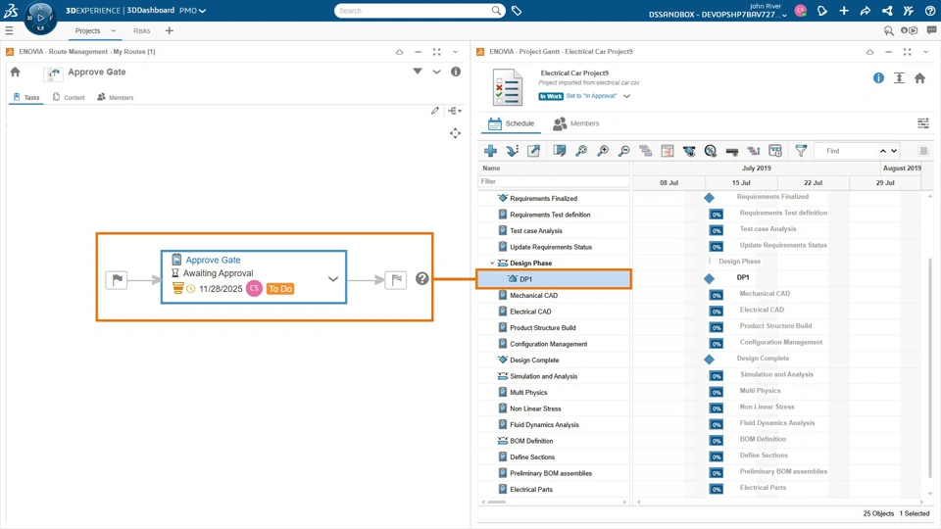Open the information icon in Route Management
The image size is (941, 529).
pos(456,72)
